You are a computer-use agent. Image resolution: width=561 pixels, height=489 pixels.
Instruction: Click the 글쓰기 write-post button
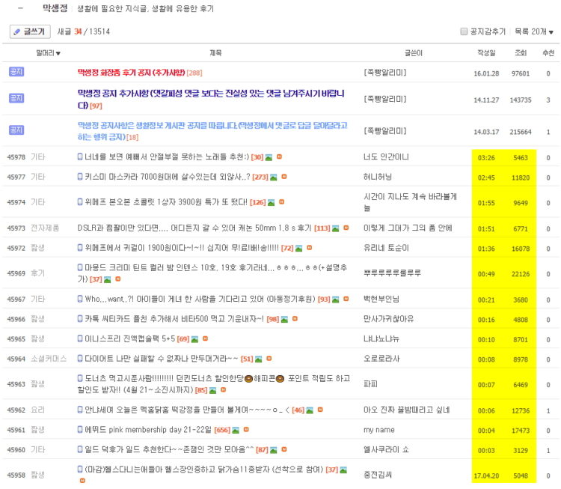click(x=30, y=31)
